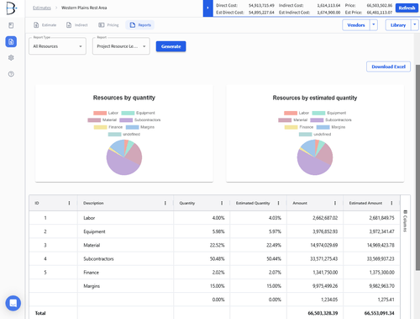Select the Margins row description
420x319 pixels.
pos(92,286)
